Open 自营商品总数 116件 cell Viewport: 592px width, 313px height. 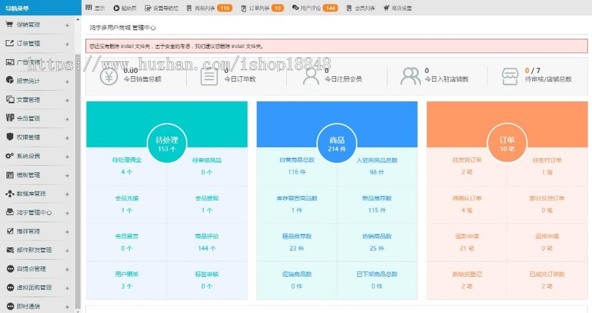pyautogui.click(x=297, y=166)
